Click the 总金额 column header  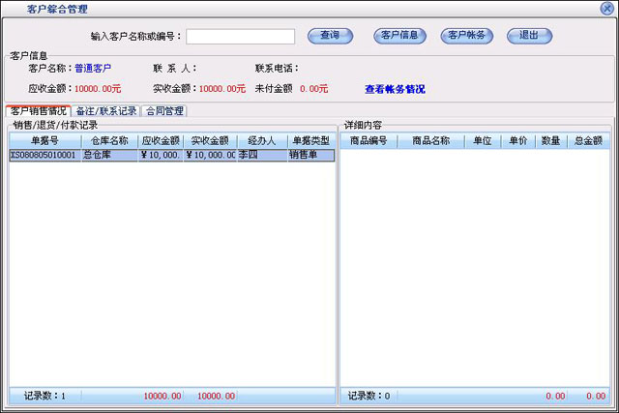588,141
